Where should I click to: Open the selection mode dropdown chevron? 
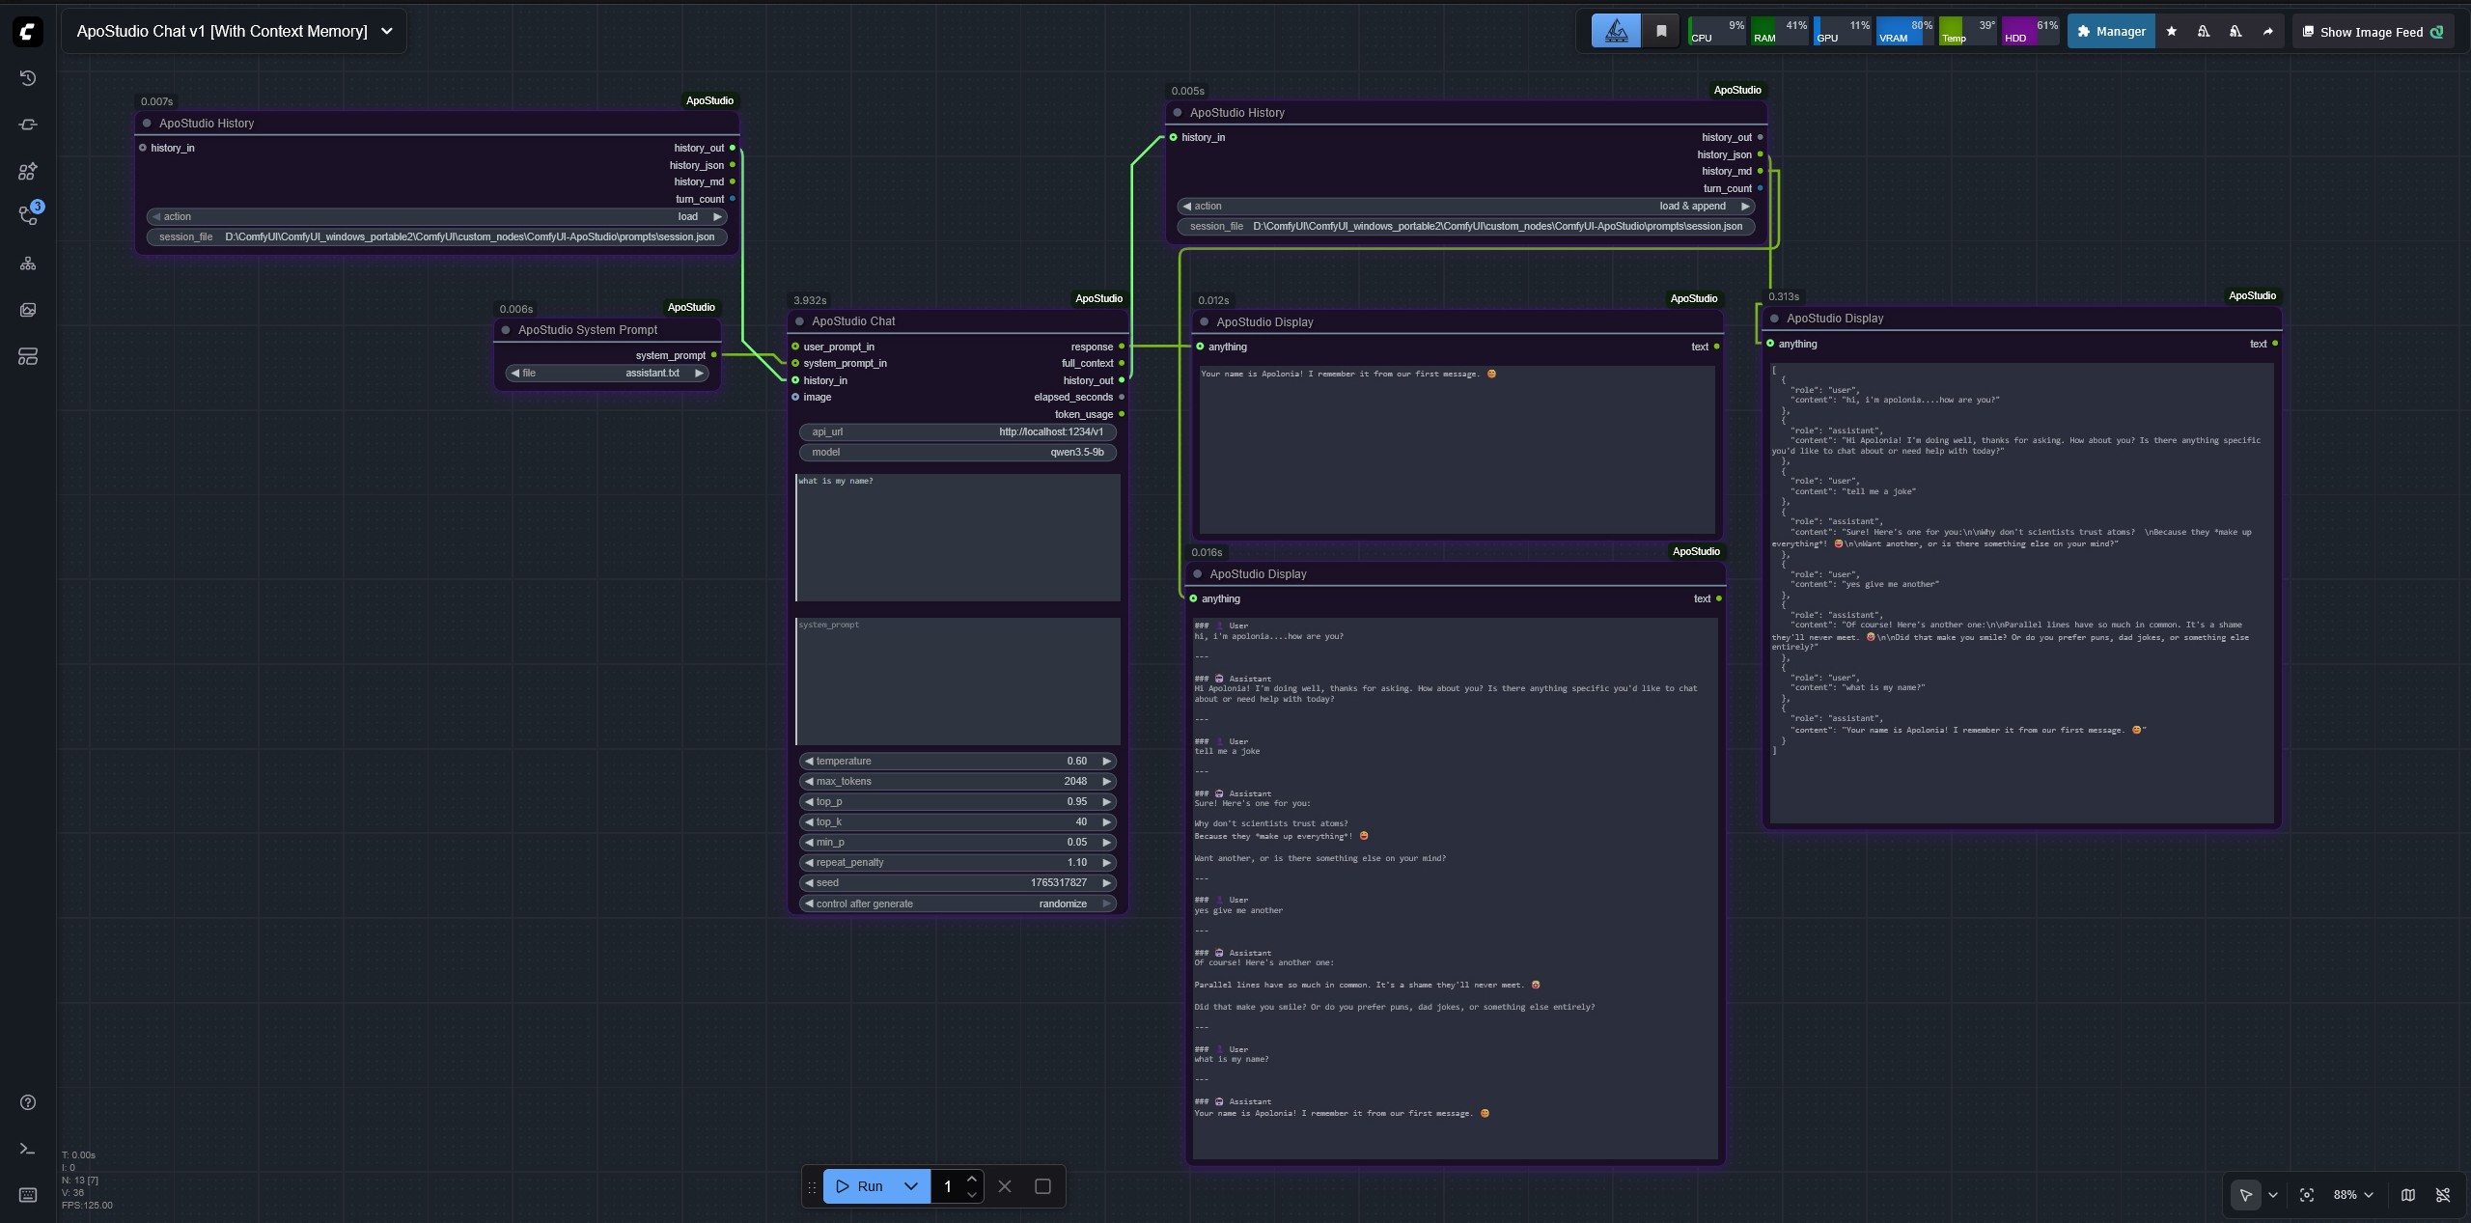2273,1195
